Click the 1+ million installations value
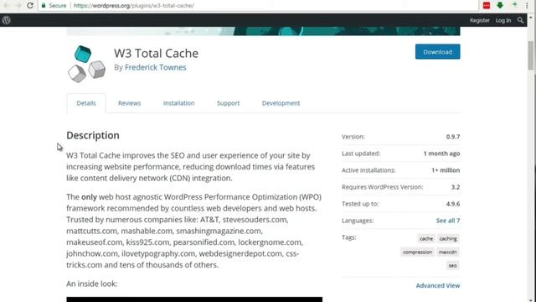Viewport: 536px width, 302px height. click(x=446, y=170)
